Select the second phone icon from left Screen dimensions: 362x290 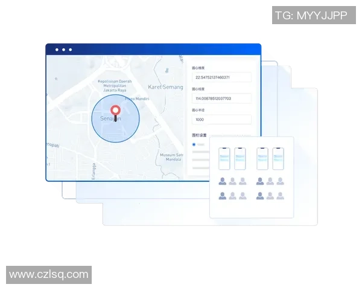tap(240, 158)
